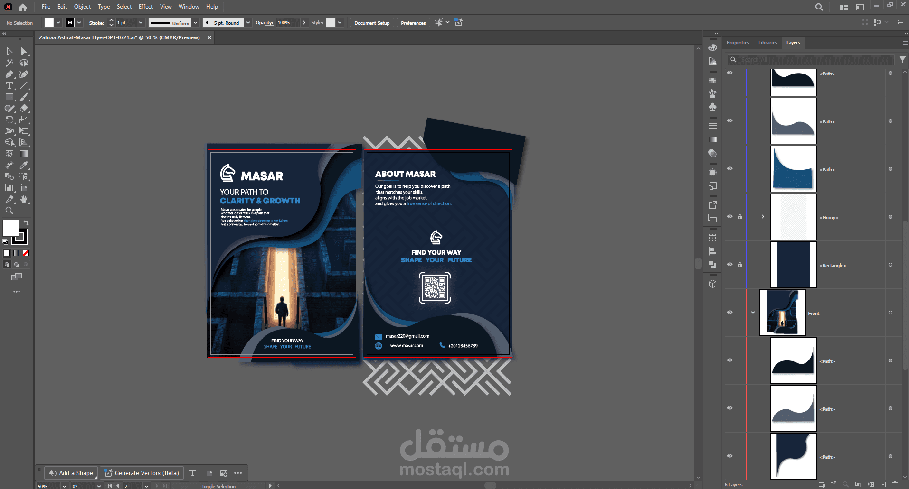Set None color with red slash swatch

[26, 253]
